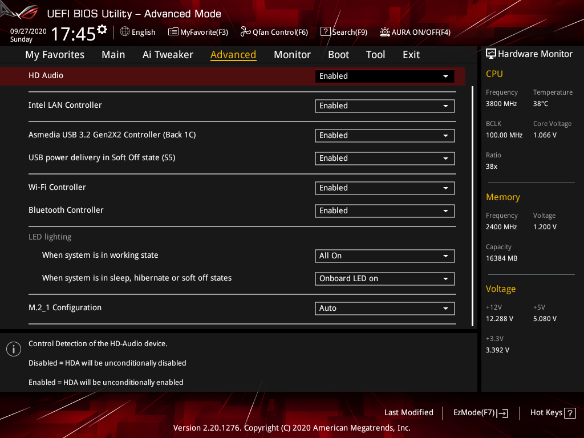This screenshot has height=438, width=584.
Task: Click the settings list scrollbar
Action: point(473,206)
